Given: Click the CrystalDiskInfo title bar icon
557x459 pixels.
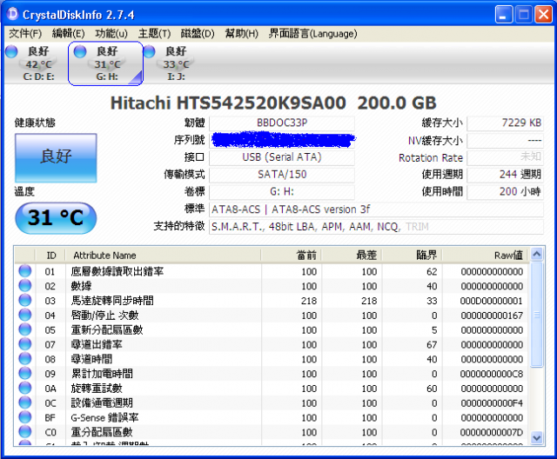Looking at the screenshot, I should tap(13, 14).
